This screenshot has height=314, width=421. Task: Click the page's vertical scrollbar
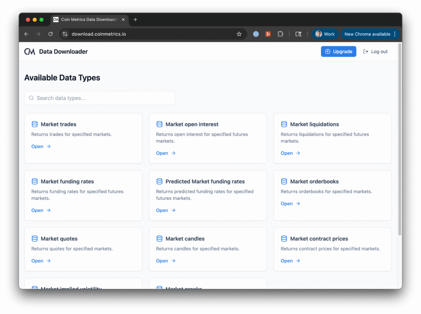pos(400,140)
